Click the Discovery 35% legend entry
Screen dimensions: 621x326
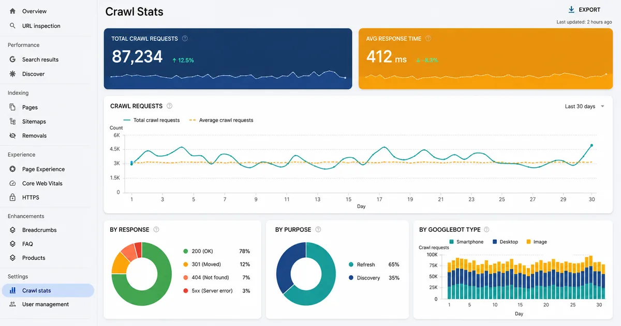click(x=374, y=278)
